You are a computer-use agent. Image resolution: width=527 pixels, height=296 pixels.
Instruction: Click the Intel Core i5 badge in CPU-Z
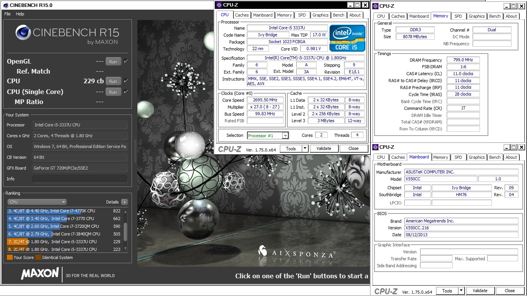point(347,38)
